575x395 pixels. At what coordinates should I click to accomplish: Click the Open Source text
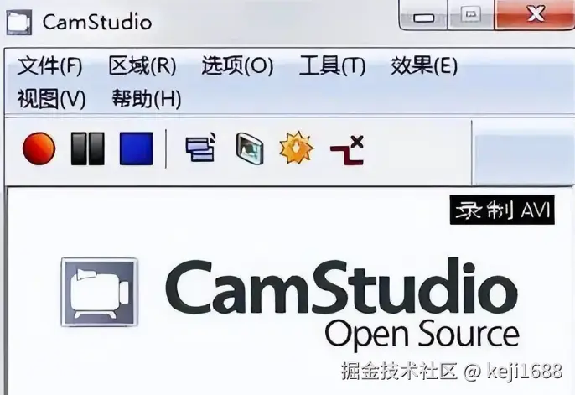coord(422,334)
